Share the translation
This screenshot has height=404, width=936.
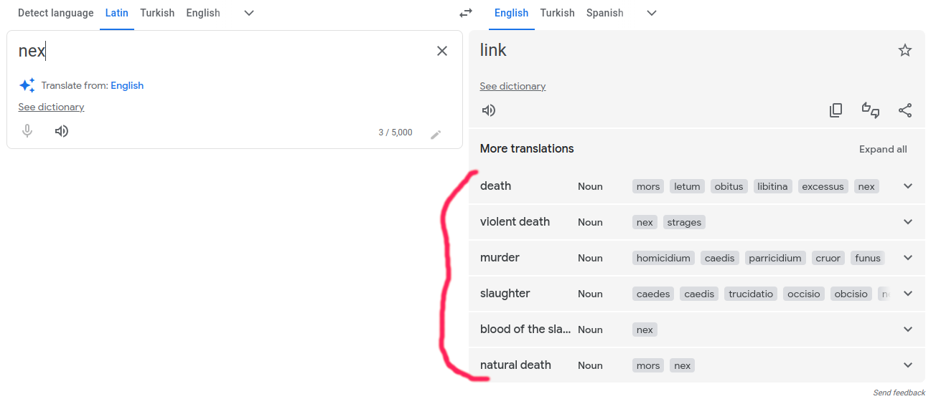[905, 110]
